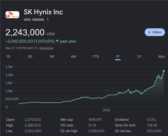Click the 52-wk low value 200,000
This screenshot has height=136, width=168.
pyautogui.click(x=154, y=131)
